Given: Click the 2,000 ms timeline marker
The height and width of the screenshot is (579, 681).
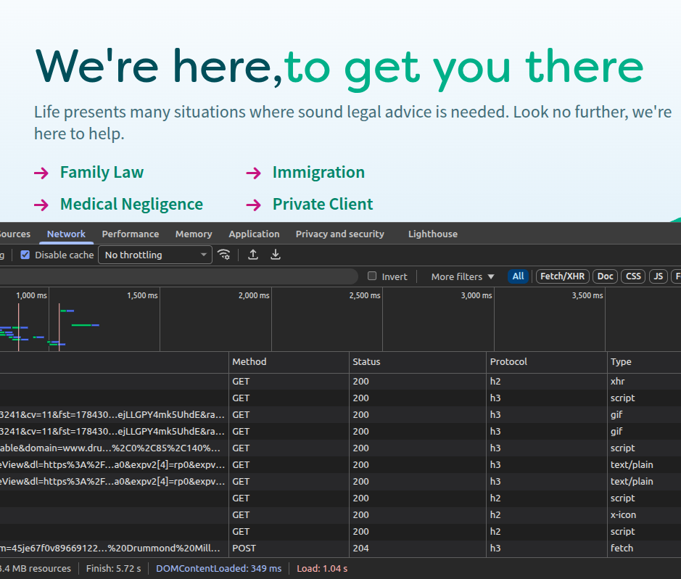Looking at the screenshot, I should 254,295.
